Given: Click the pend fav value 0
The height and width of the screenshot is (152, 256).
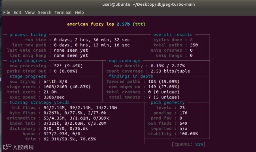Looking at the screenshot, I should (x=181, y=118).
